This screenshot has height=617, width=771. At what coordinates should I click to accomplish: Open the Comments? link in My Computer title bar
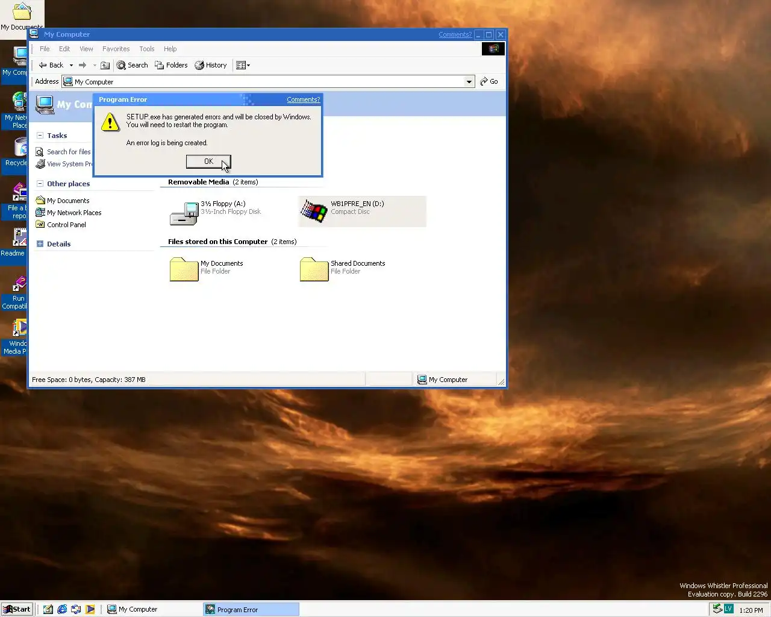coord(455,34)
